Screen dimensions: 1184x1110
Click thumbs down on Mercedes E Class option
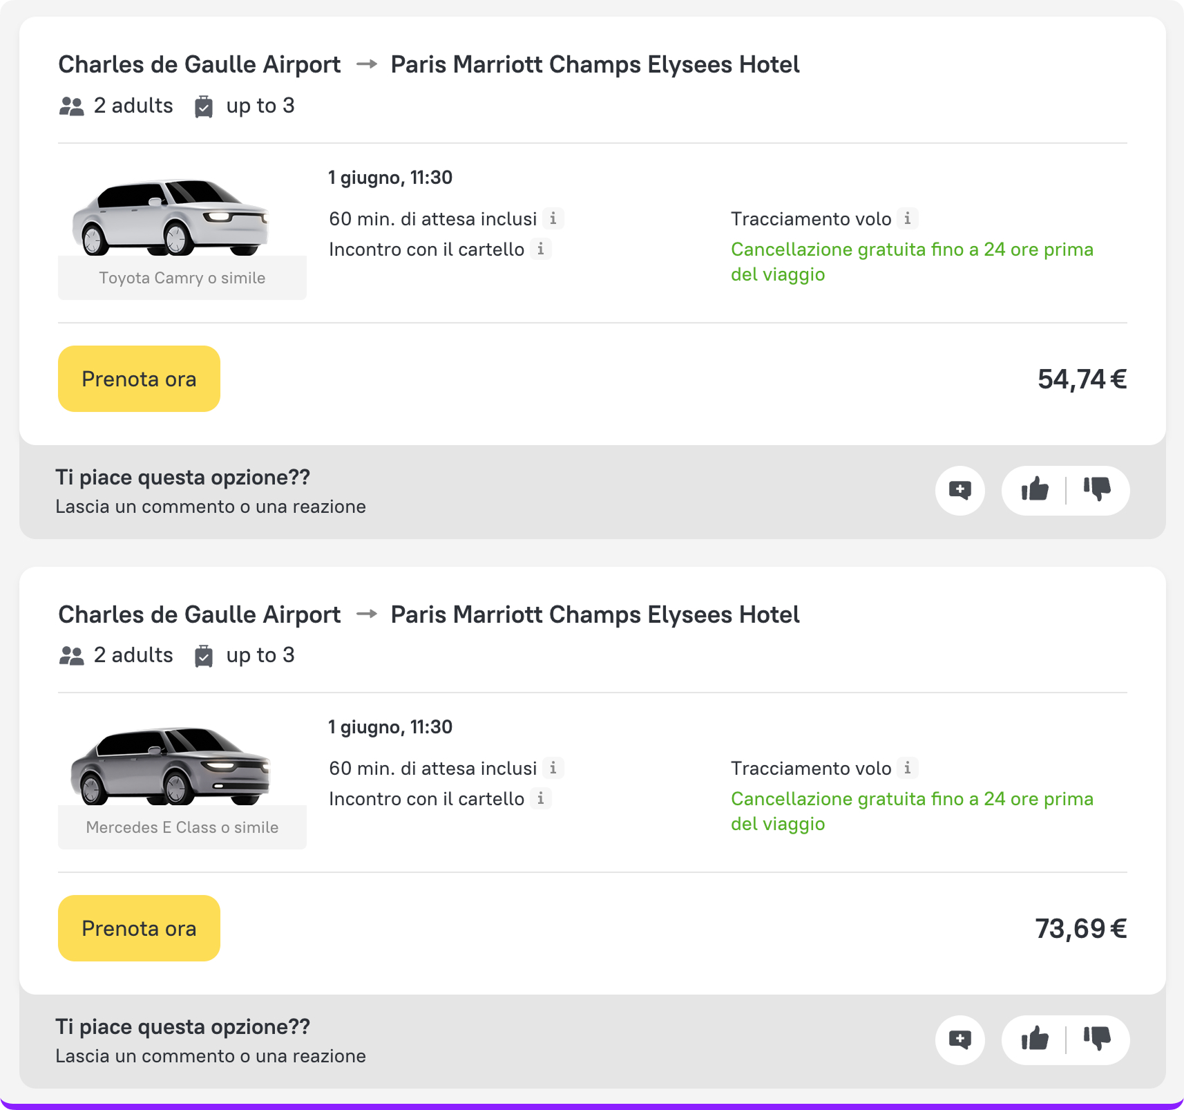1096,1040
